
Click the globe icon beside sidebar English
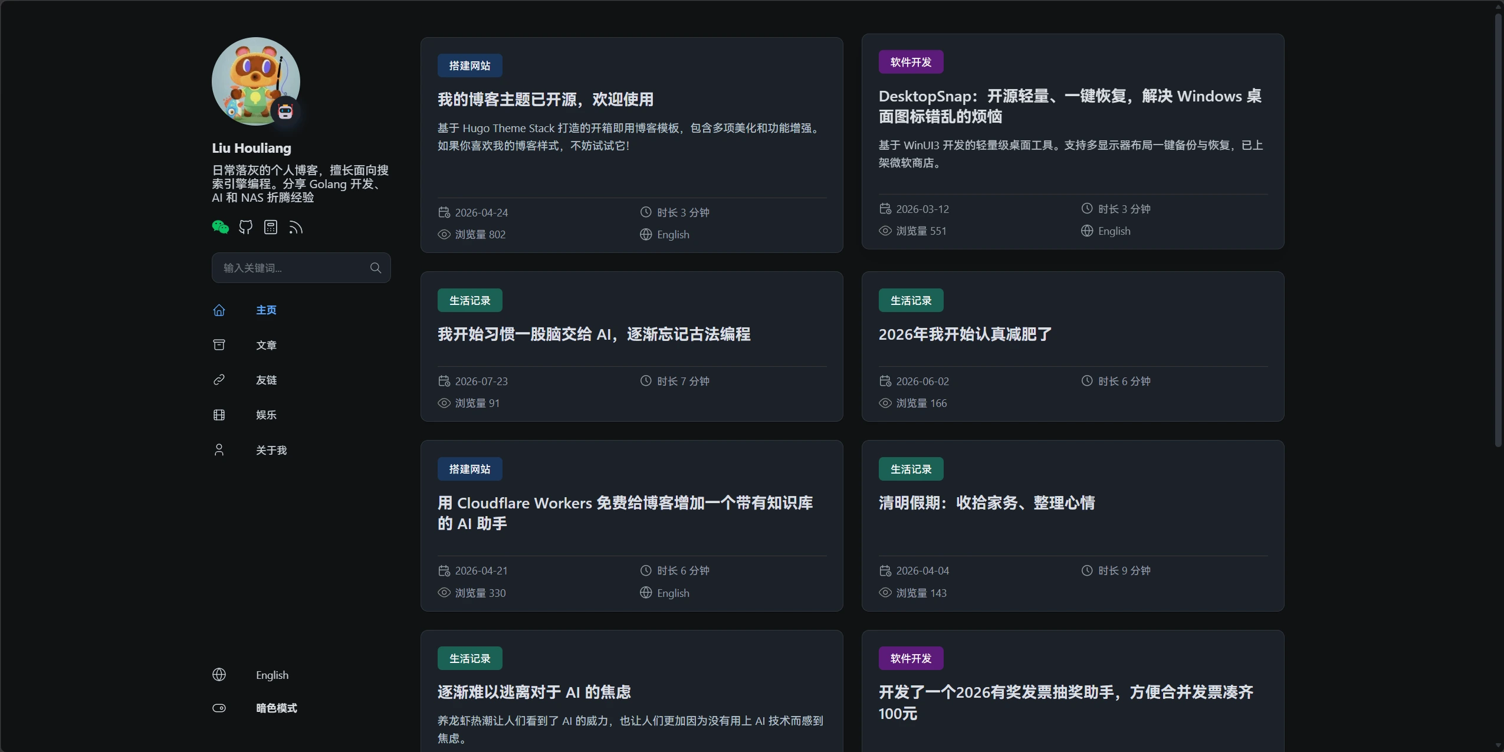coord(219,675)
